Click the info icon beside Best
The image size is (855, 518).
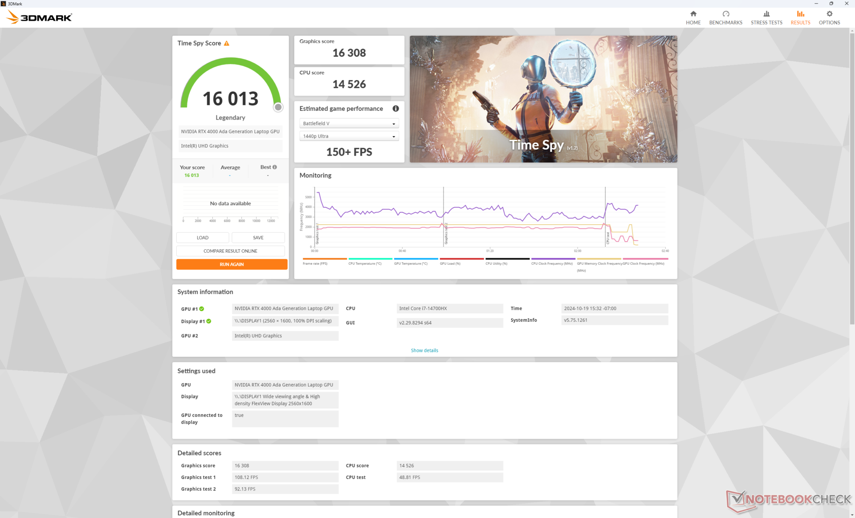click(275, 167)
